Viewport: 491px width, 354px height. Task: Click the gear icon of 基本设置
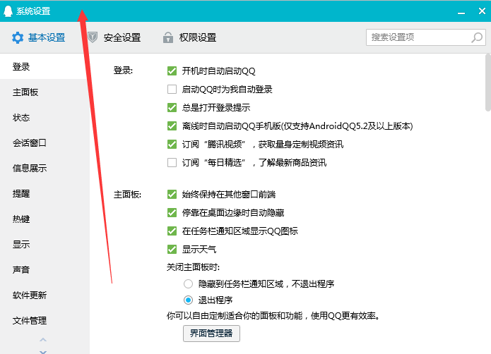(x=18, y=37)
